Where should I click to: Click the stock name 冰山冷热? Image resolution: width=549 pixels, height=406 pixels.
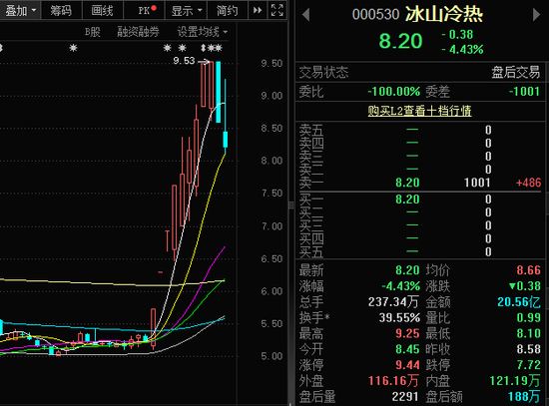tap(444, 14)
